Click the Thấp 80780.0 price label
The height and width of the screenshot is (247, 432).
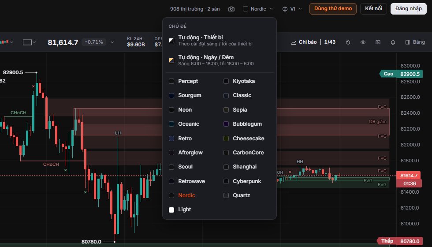[399, 241]
